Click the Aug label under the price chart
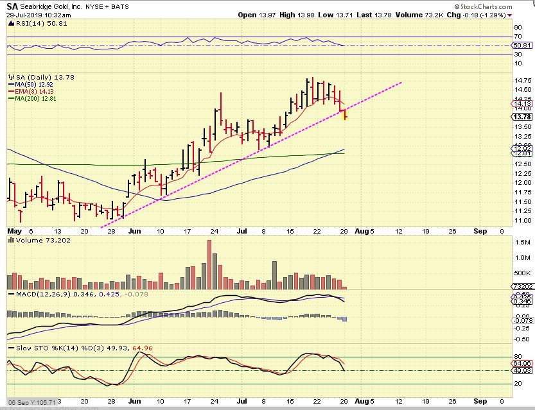The height and width of the screenshot is (410, 535). pos(362,231)
